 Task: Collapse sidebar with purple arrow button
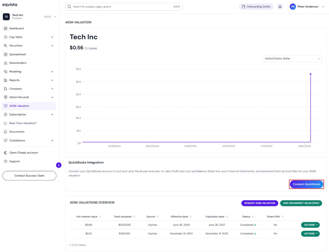coord(59,165)
